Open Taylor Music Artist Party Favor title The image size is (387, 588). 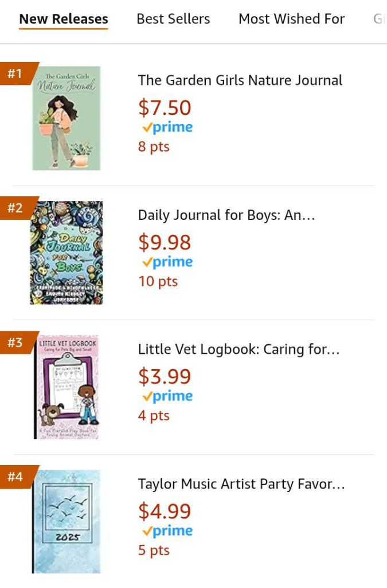pos(241,484)
